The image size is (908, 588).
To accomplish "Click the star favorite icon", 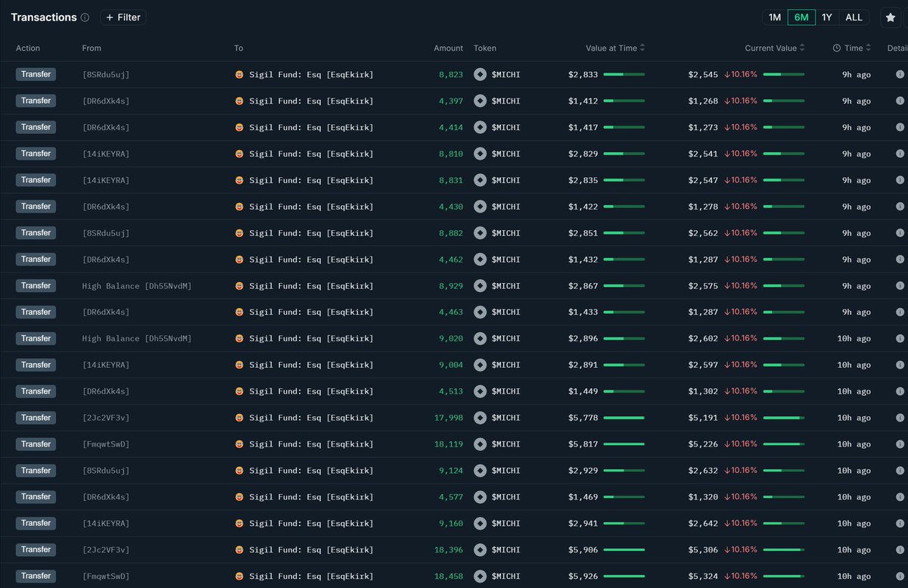I will click(891, 17).
